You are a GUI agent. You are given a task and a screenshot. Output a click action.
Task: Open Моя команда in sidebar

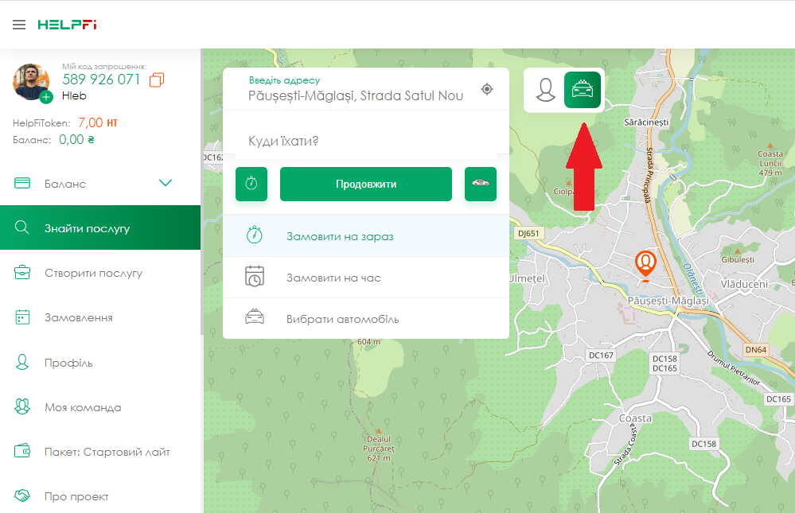pyautogui.click(x=83, y=407)
